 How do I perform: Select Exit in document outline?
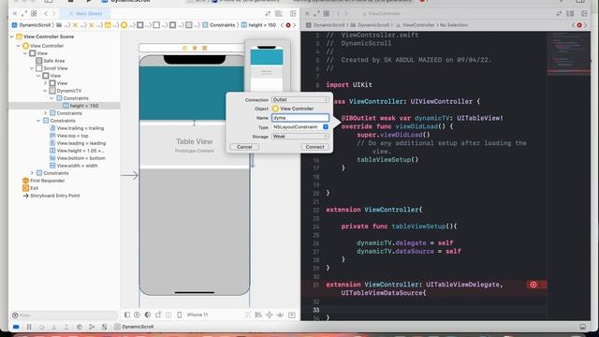[x=31, y=188]
